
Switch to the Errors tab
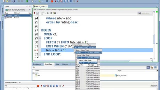(70, 10)
